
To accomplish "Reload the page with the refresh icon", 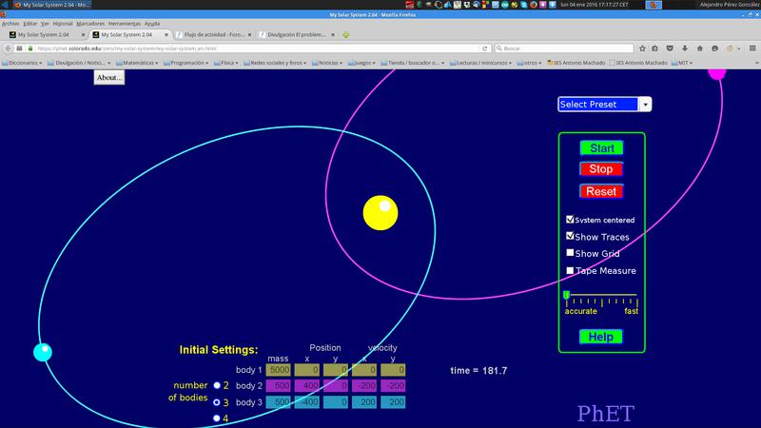I will coord(485,48).
